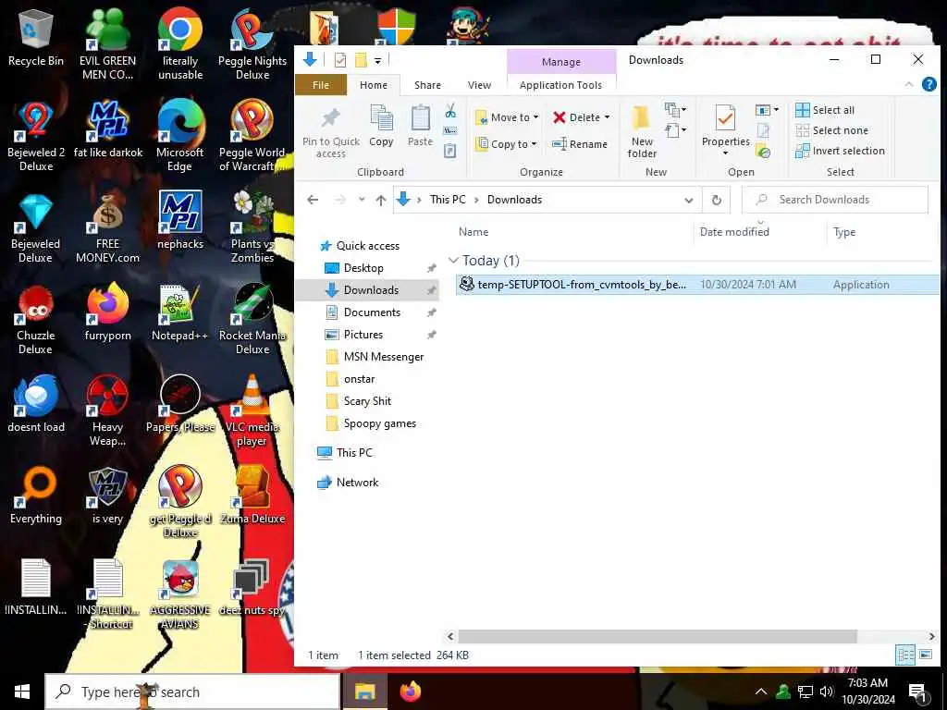Select the AGGRESSIVE AVIANS icon
947x710 pixels.
click(x=180, y=594)
